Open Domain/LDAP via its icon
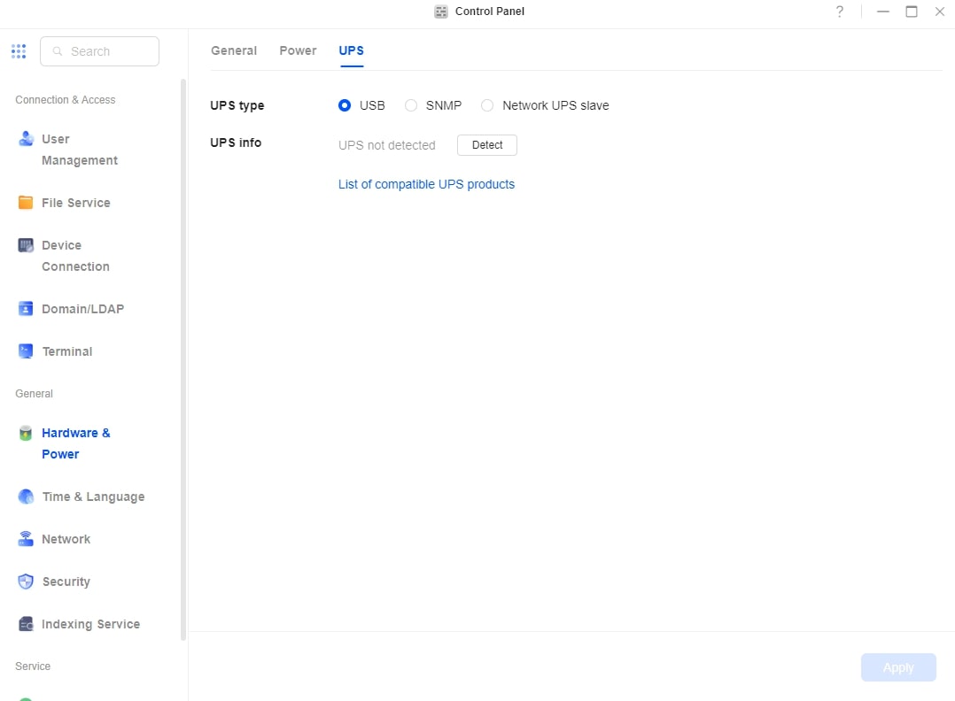The height and width of the screenshot is (701, 955). point(26,309)
